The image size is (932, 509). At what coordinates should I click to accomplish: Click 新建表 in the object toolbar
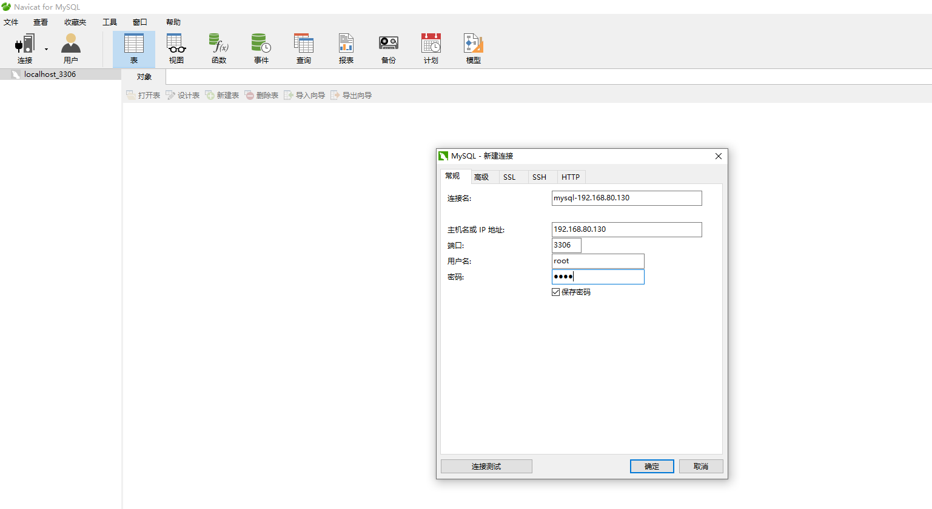pos(222,95)
